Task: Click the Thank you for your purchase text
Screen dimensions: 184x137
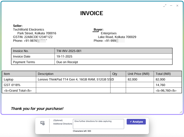Action: pos(37,109)
